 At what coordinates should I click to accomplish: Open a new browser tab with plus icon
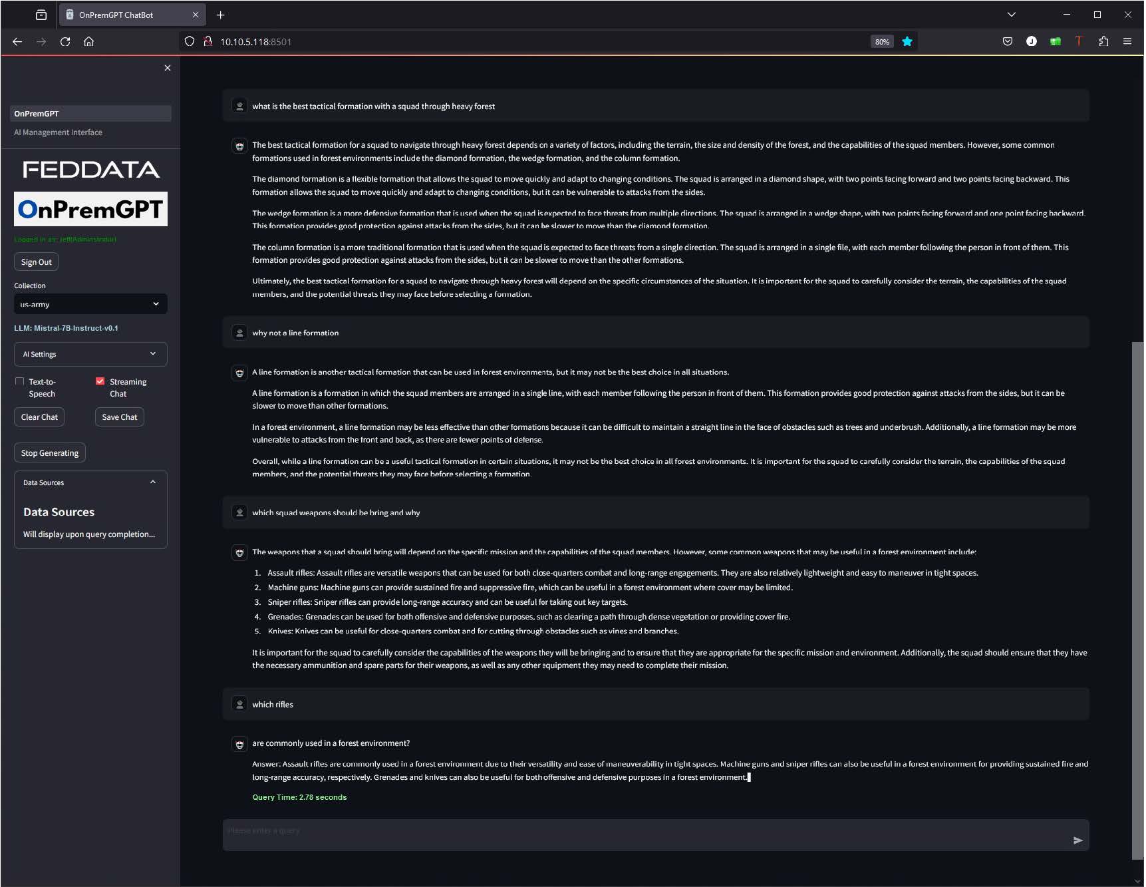pyautogui.click(x=220, y=15)
